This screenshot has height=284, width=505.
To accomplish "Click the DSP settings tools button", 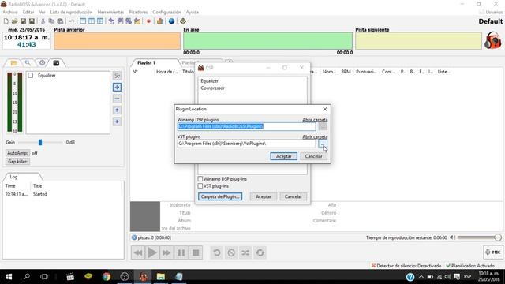I will pyautogui.click(x=117, y=76).
